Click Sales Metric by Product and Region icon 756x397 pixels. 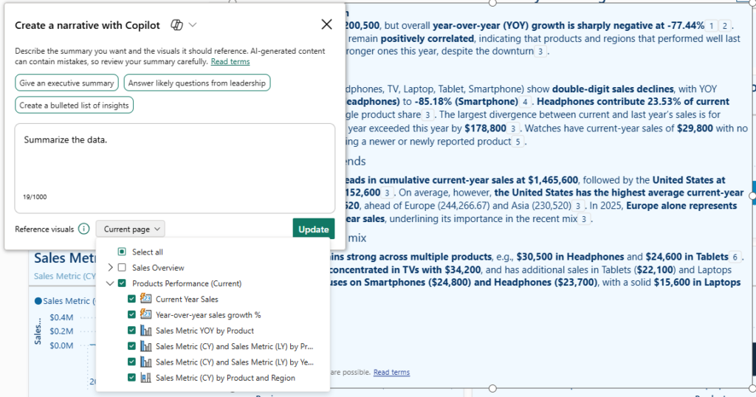pyautogui.click(x=145, y=378)
